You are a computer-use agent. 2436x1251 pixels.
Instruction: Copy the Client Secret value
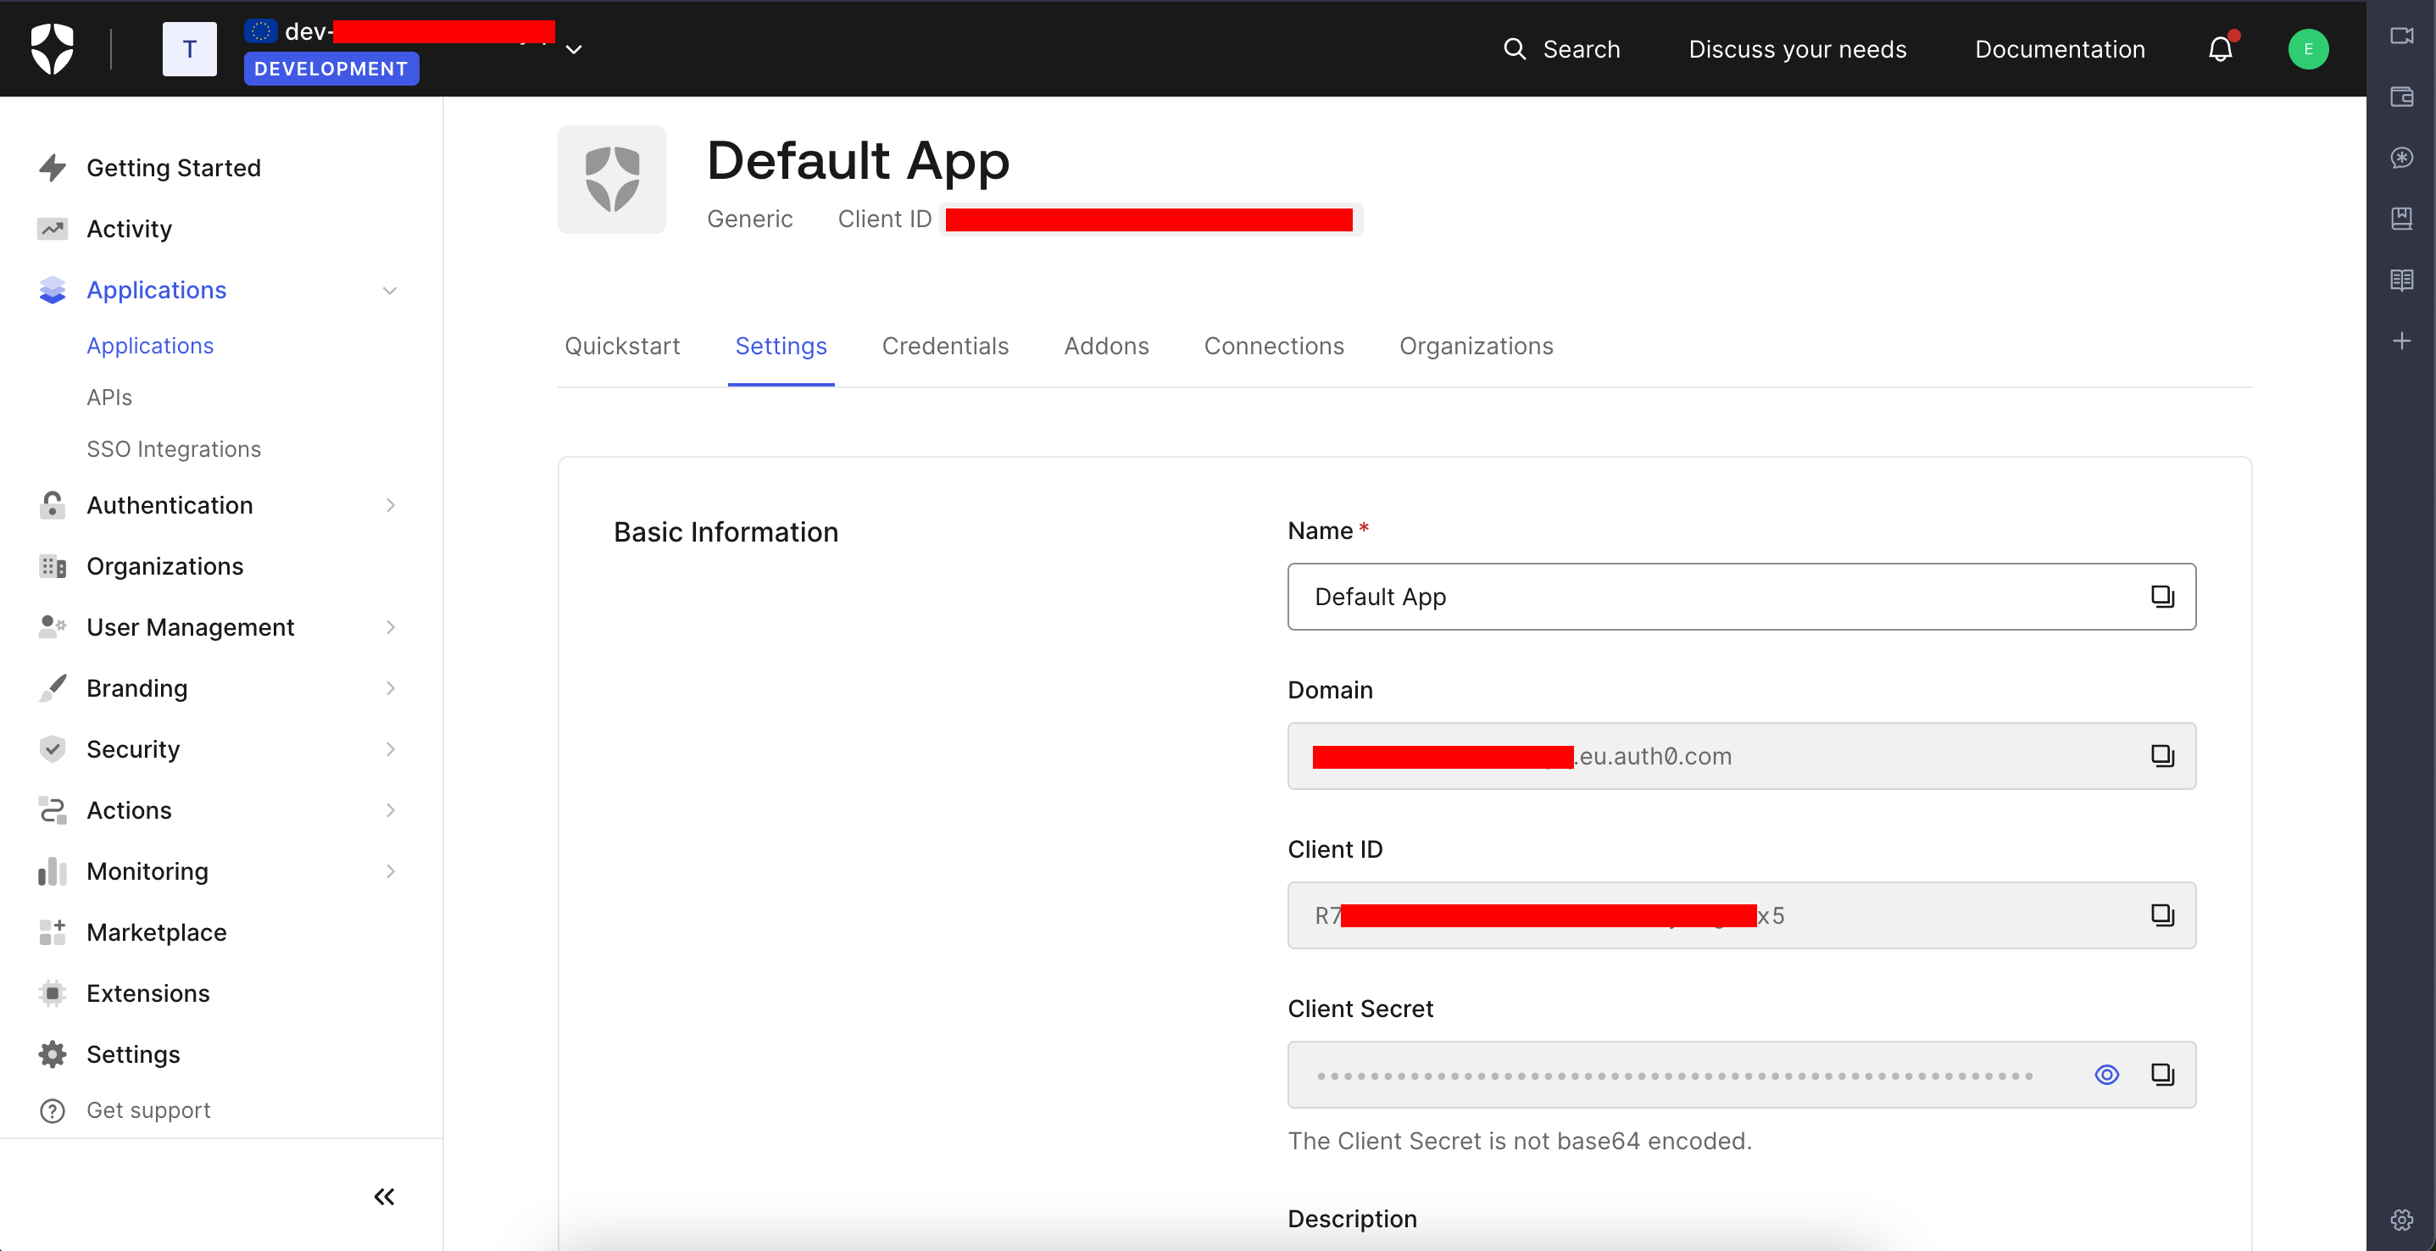2161,1075
